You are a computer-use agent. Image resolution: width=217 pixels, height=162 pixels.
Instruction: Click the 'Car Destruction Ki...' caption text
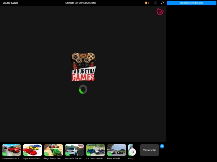(x=95, y=158)
